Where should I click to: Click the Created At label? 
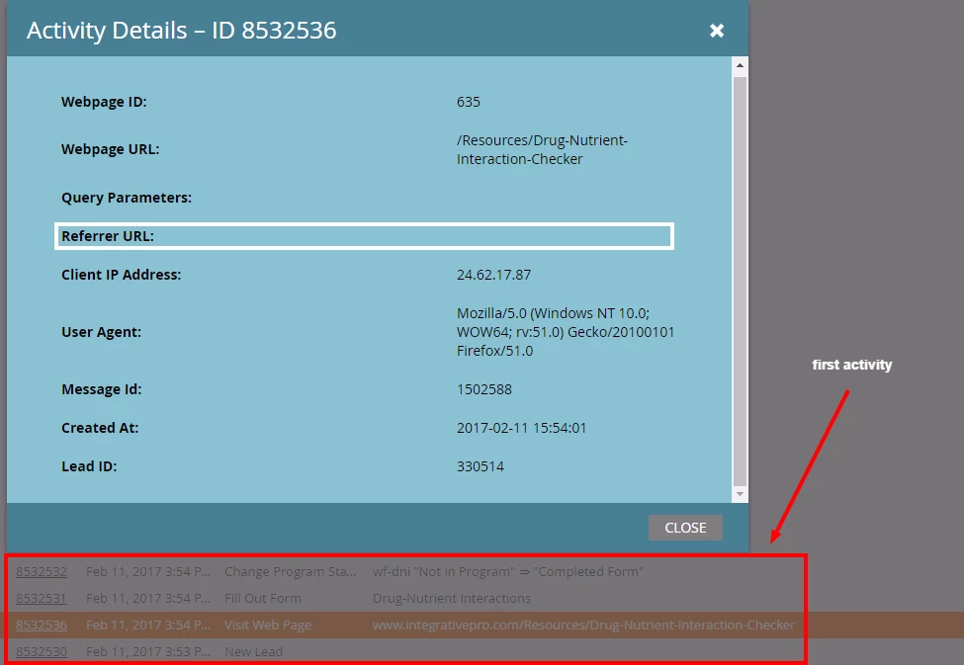tap(100, 428)
